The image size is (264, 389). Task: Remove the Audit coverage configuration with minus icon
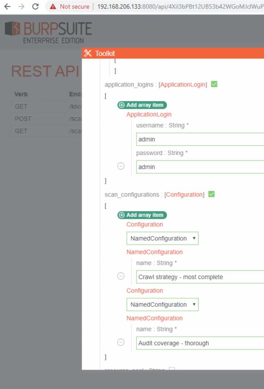(x=121, y=342)
